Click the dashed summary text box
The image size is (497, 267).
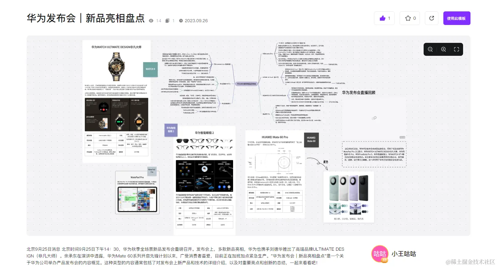374,154
